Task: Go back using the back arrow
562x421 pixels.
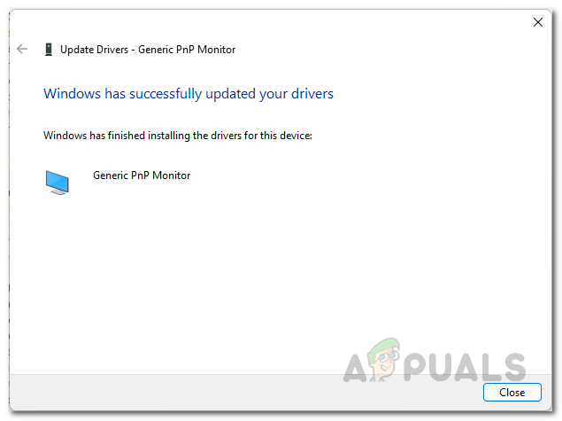Action: click(x=22, y=49)
